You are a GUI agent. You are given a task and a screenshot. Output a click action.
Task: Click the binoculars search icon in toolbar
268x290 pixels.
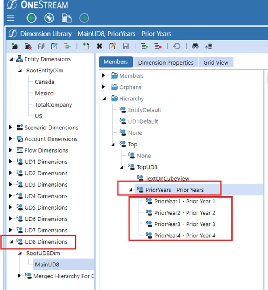pyautogui.click(x=195, y=46)
